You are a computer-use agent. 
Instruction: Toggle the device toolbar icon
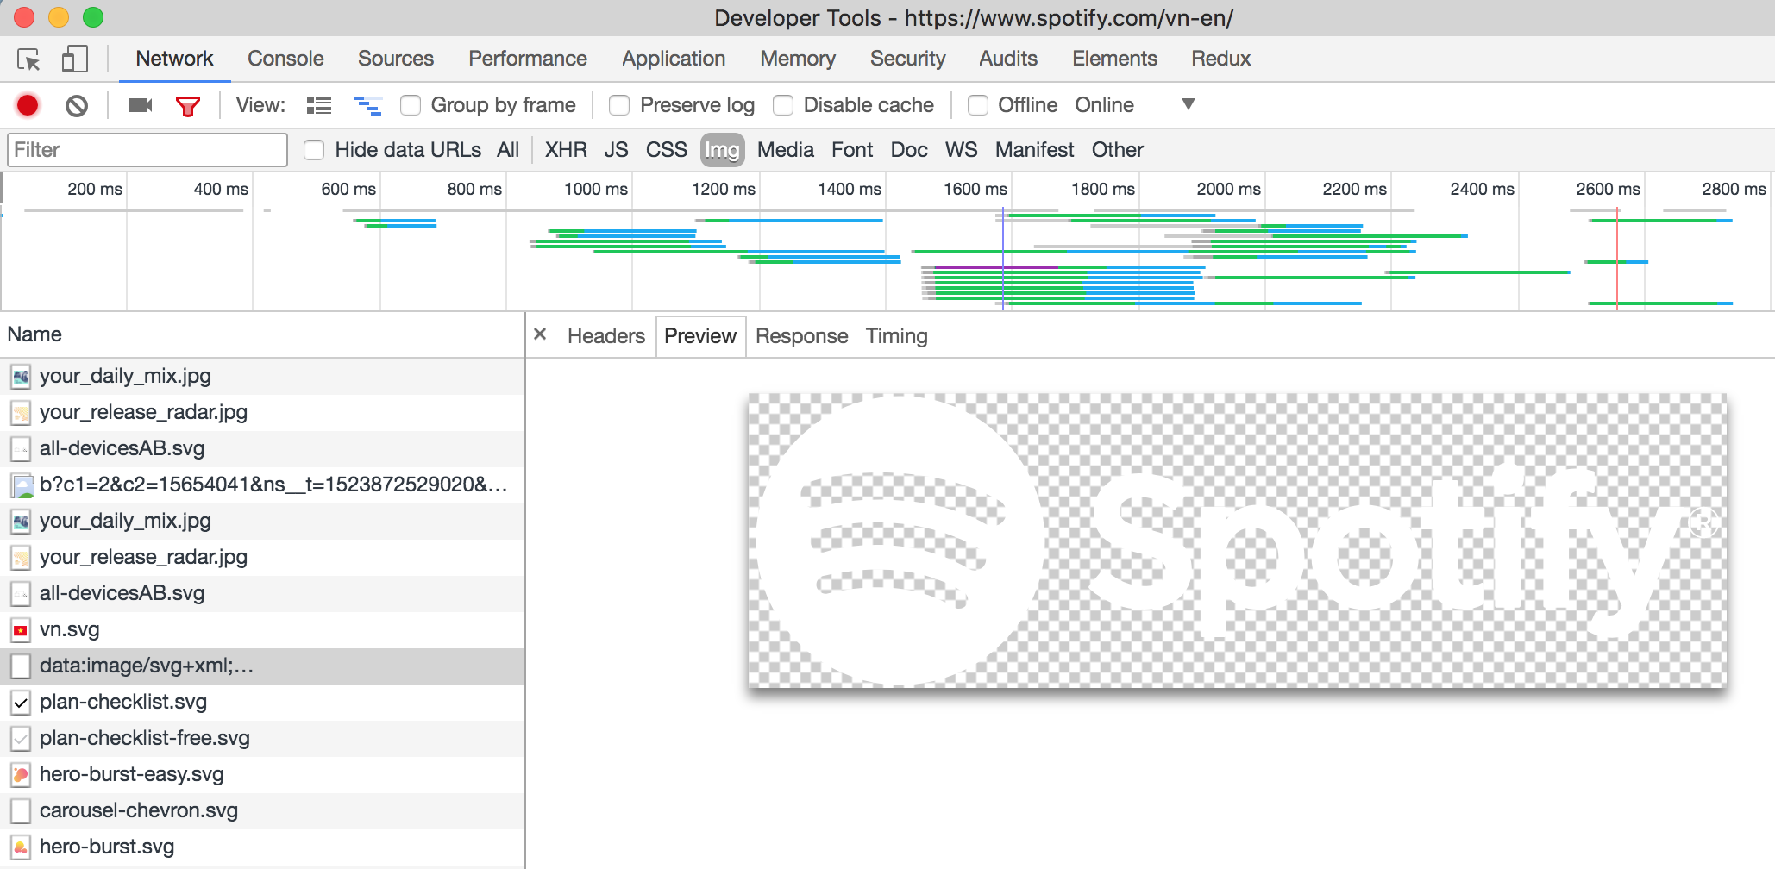[x=74, y=59]
